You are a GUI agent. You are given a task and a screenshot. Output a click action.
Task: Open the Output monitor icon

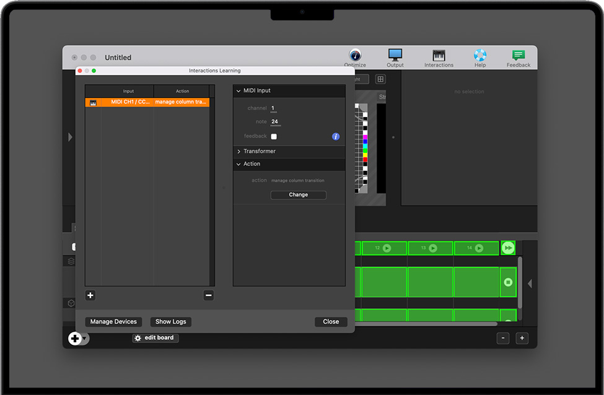tap(395, 55)
